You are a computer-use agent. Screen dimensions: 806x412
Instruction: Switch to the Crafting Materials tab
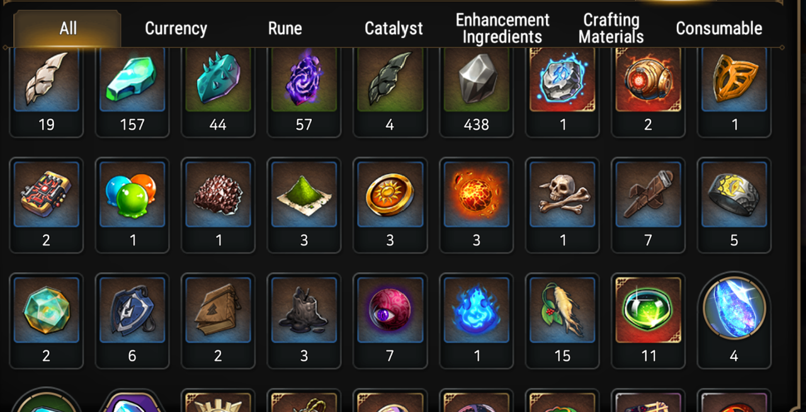pyautogui.click(x=611, y=28)
